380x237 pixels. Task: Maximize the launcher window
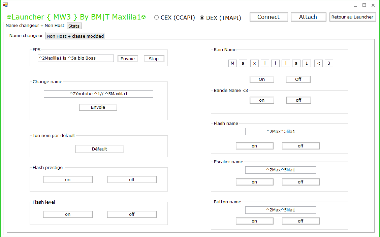pyautogui.click(x=364, y=5)
